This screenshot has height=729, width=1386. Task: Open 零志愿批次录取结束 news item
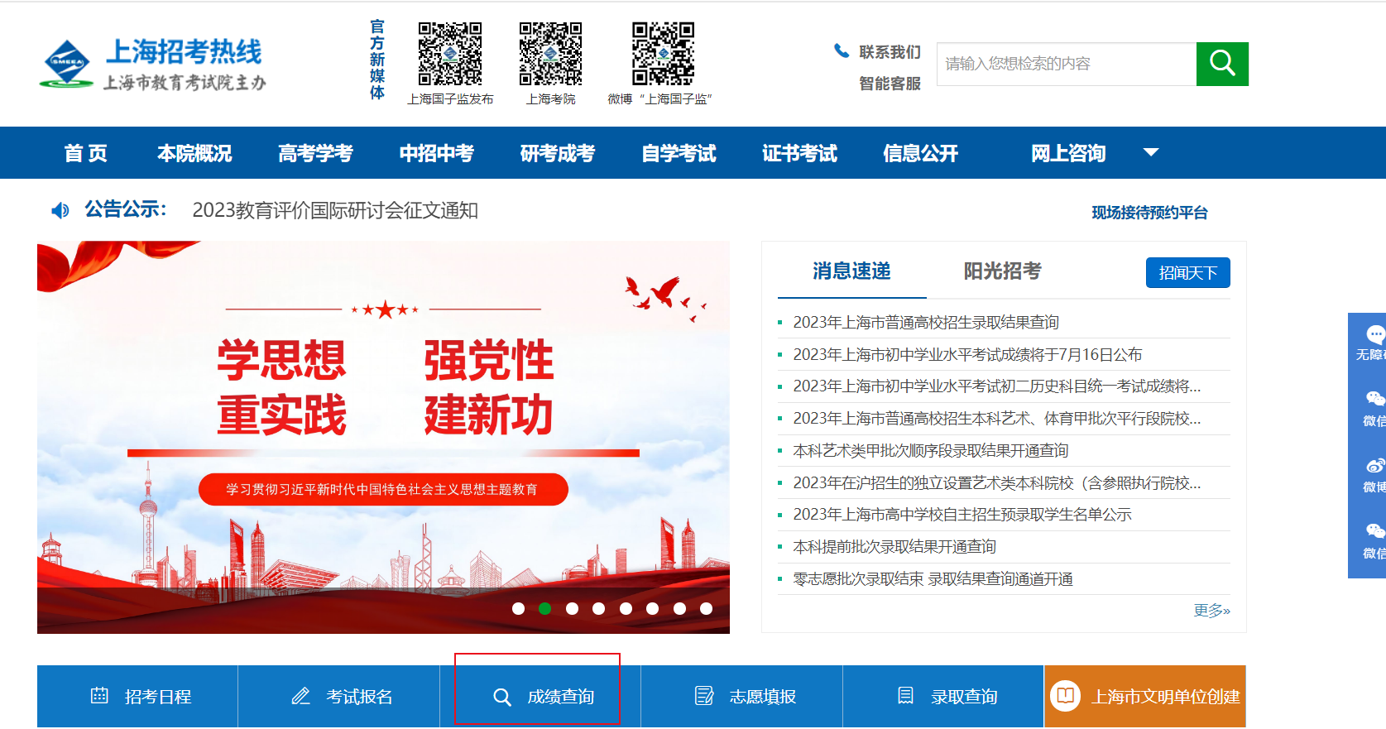(x=933, y=578)
